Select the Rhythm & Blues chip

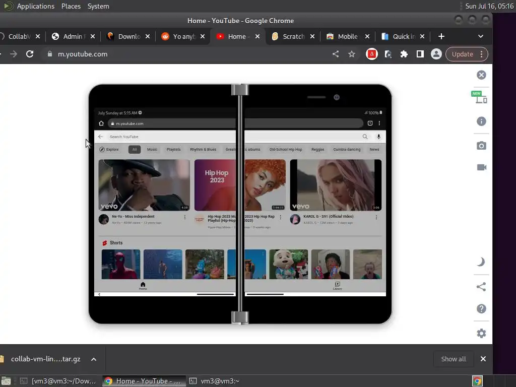tap(203, 149)
